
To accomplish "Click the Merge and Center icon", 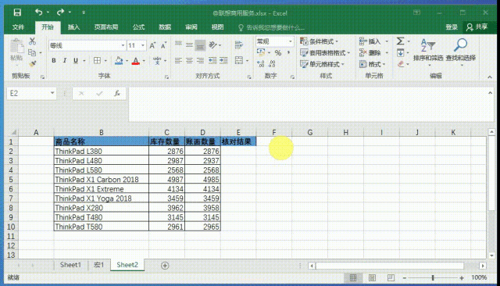I will [x=239, y=60].
